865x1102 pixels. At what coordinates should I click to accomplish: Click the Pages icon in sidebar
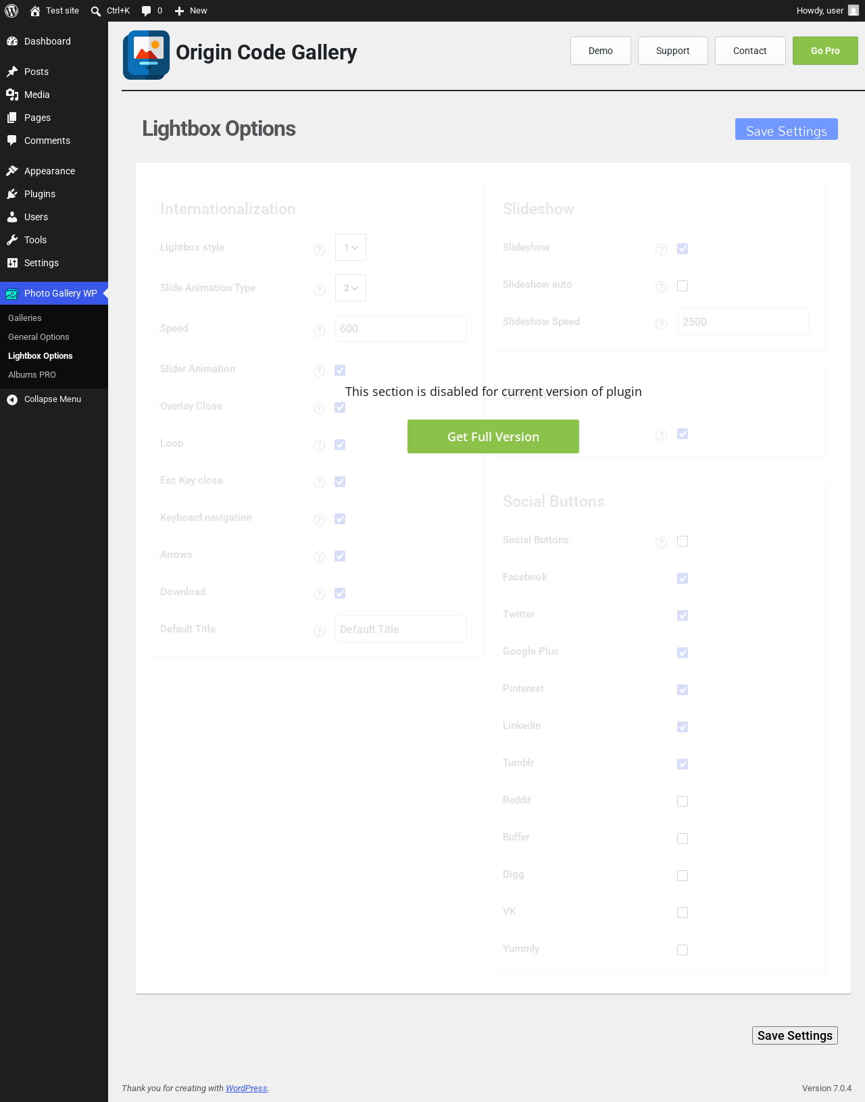coord(12,118)
